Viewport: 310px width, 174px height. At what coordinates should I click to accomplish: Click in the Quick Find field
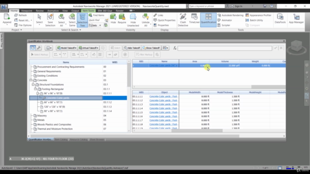(x=96, y=20)
